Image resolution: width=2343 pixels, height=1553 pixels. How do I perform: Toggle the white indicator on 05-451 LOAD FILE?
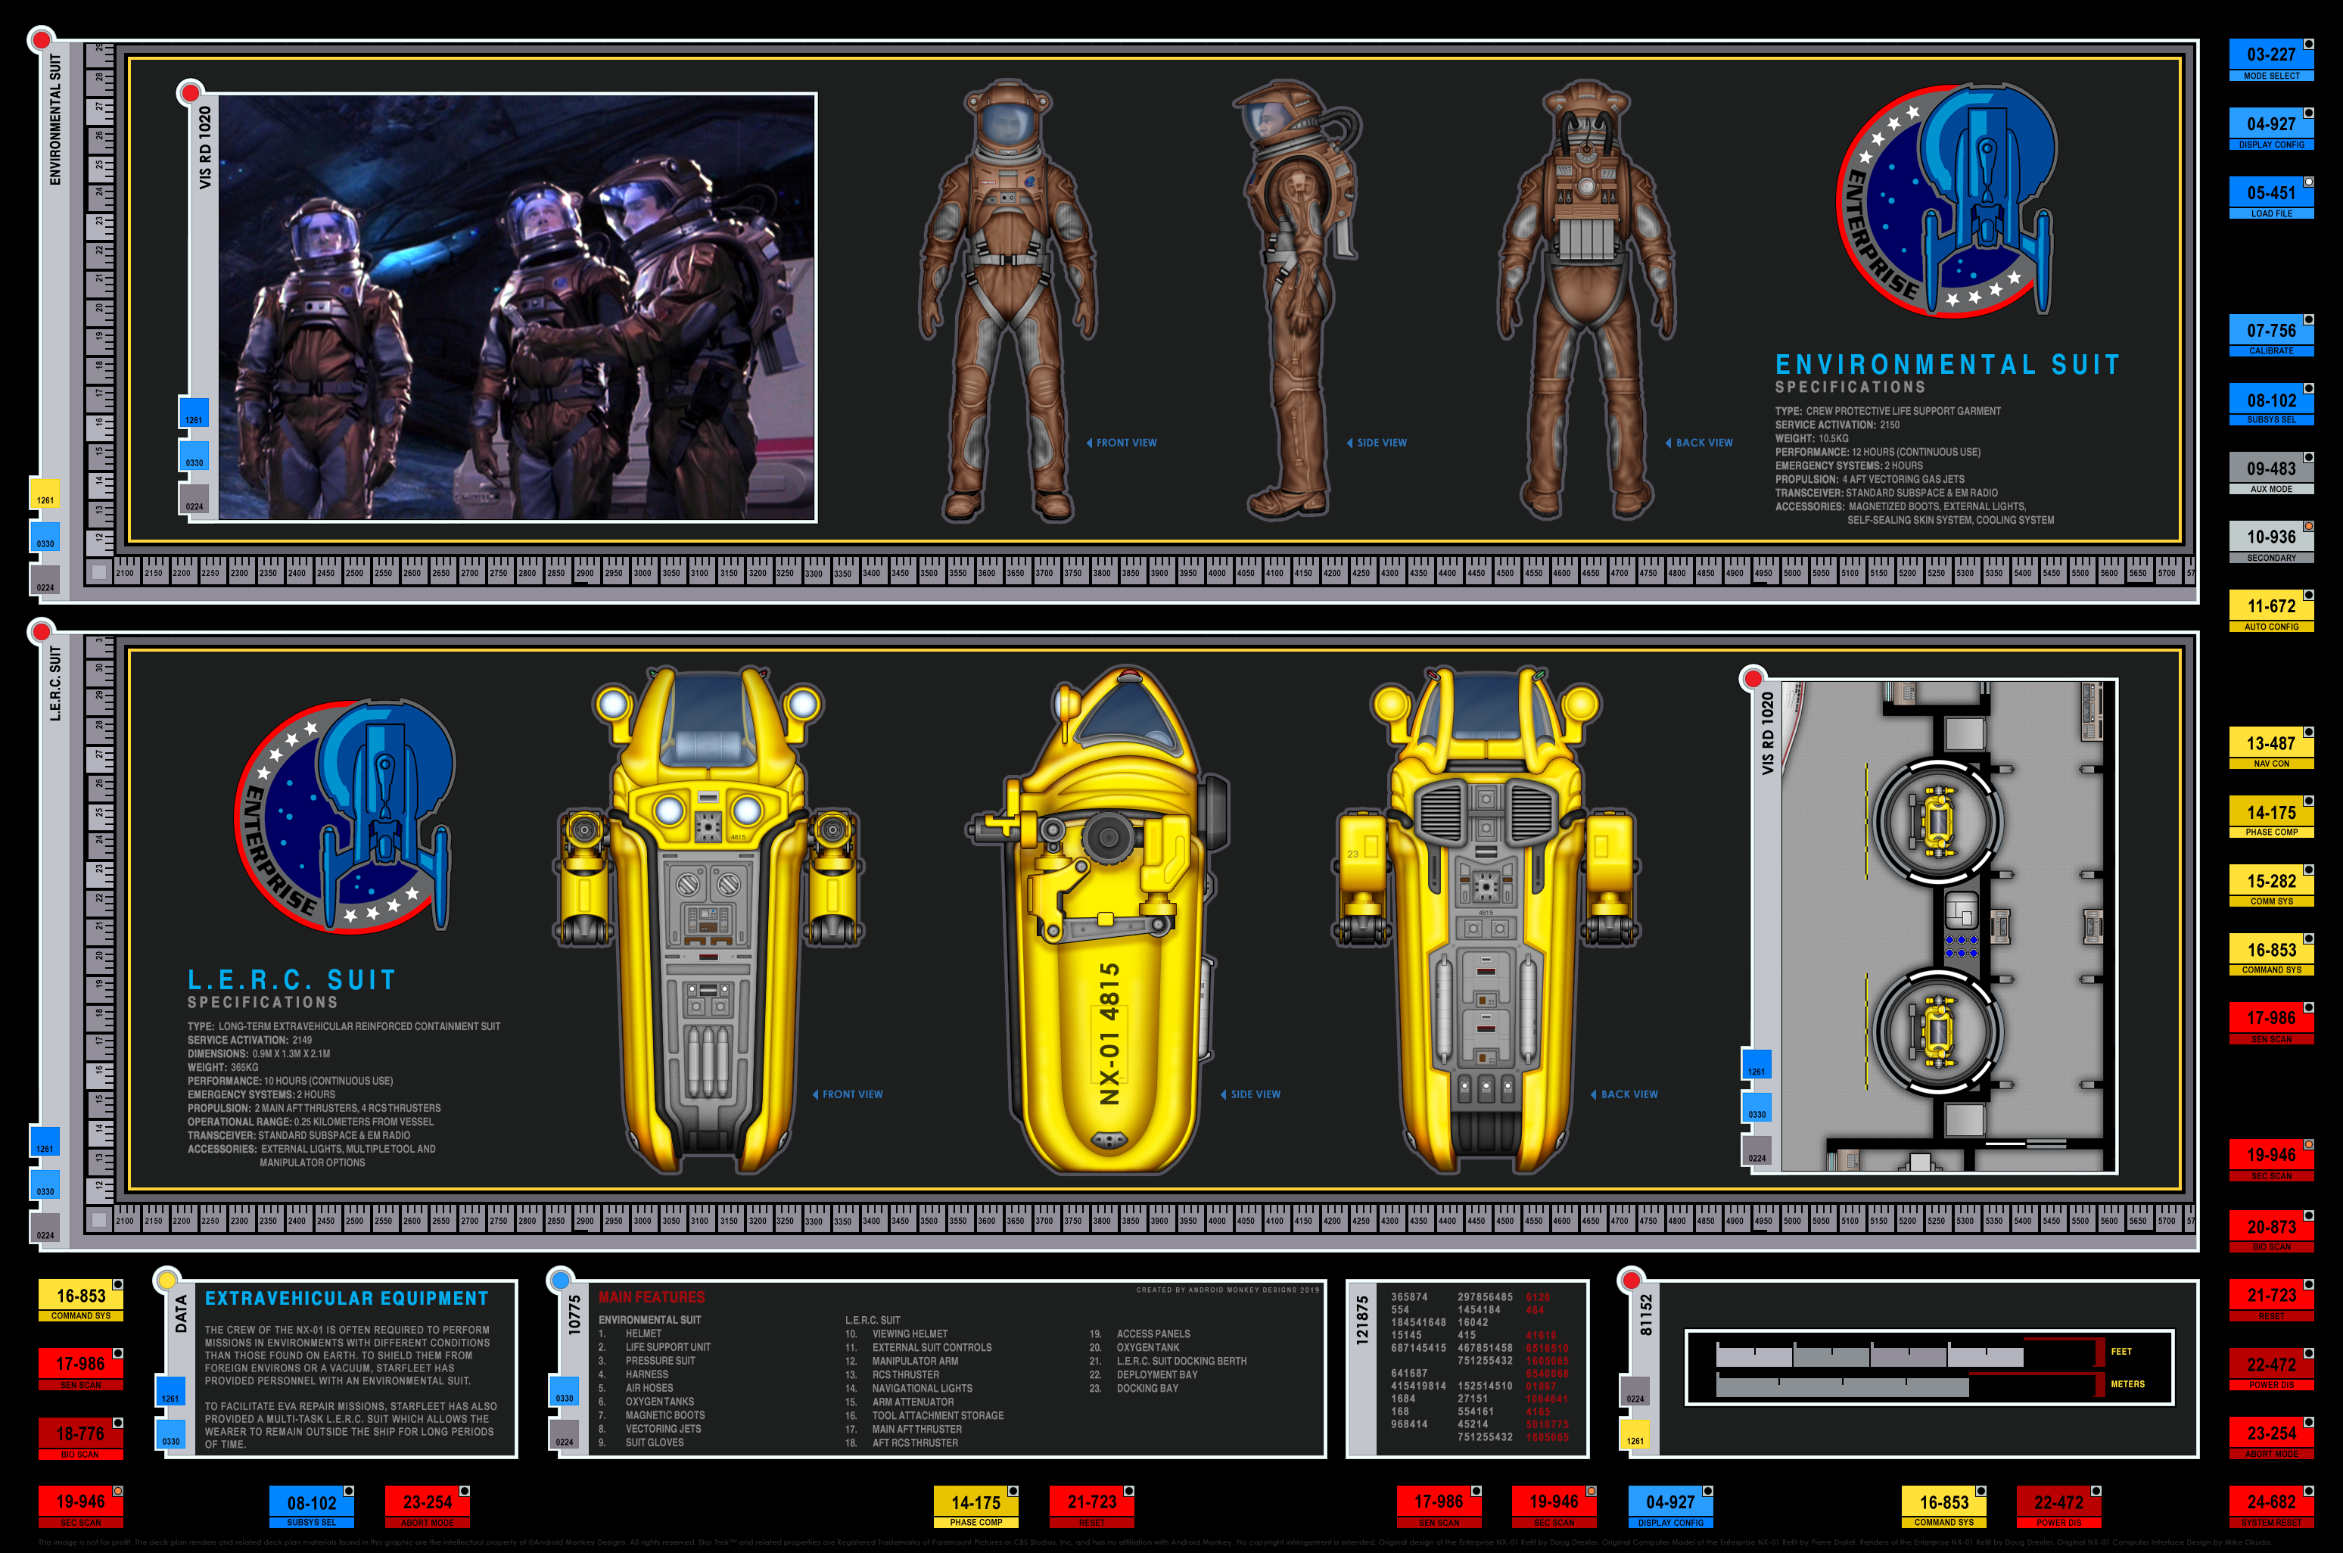coord(2308,182)
